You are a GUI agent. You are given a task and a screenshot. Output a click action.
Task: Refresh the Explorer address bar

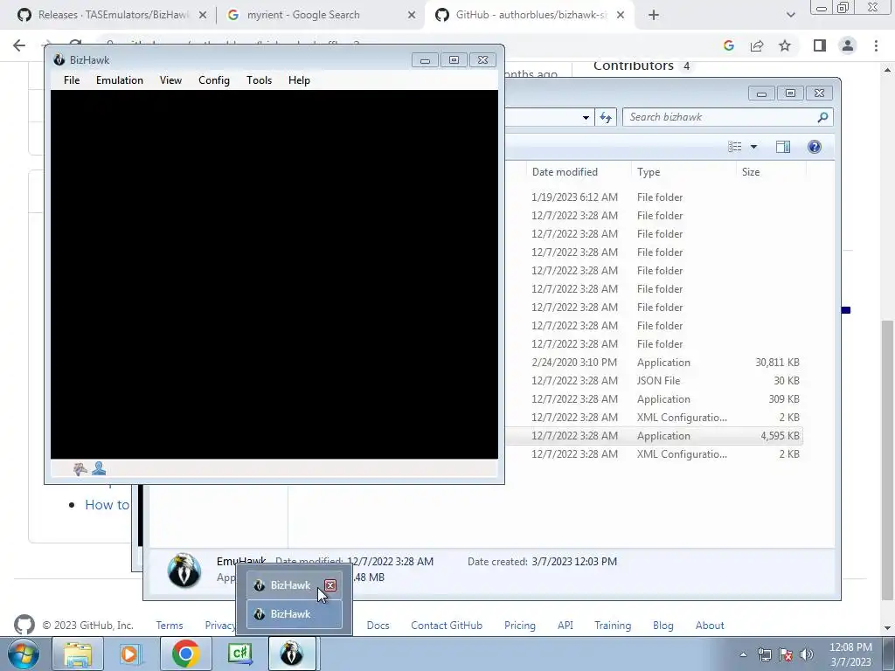(x=606, y=118)
